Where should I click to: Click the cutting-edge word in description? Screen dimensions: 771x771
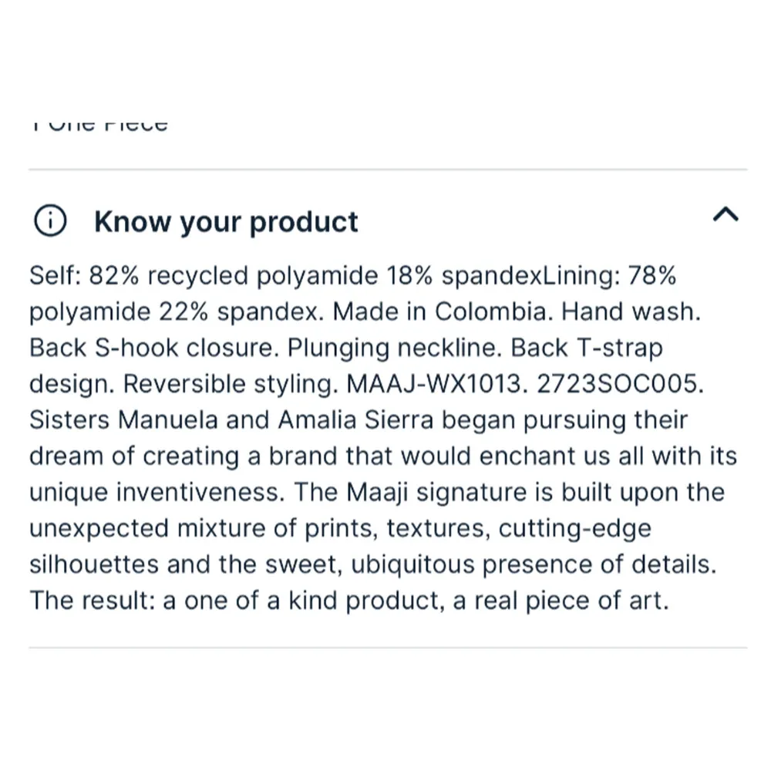pos(574,528)
